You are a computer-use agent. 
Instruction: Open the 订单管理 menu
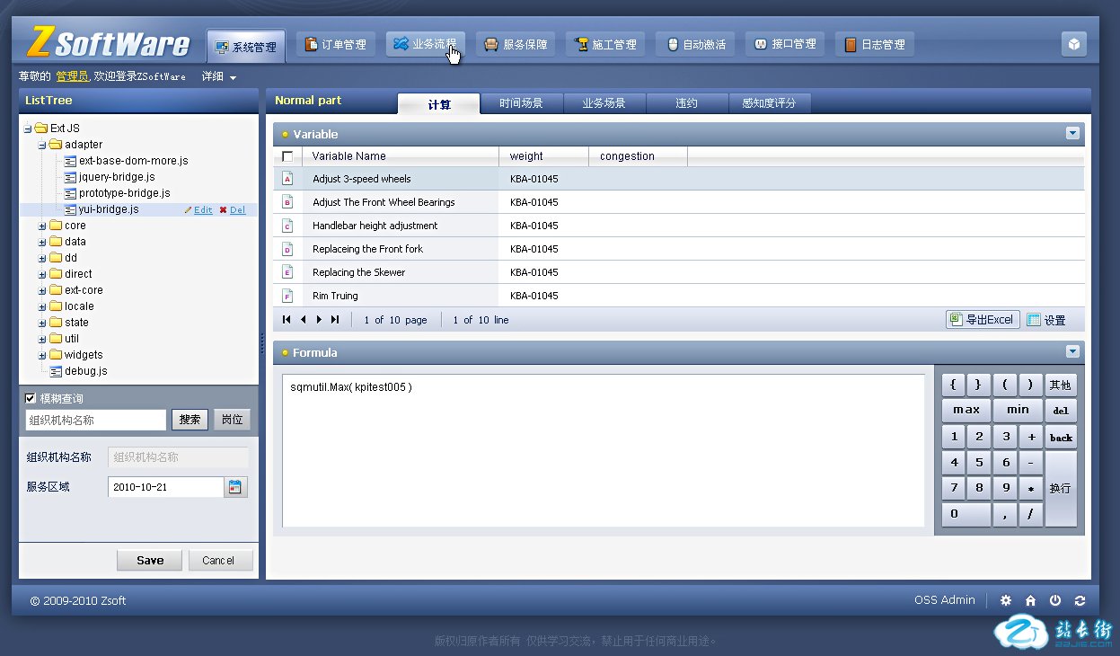pos(336,44)
